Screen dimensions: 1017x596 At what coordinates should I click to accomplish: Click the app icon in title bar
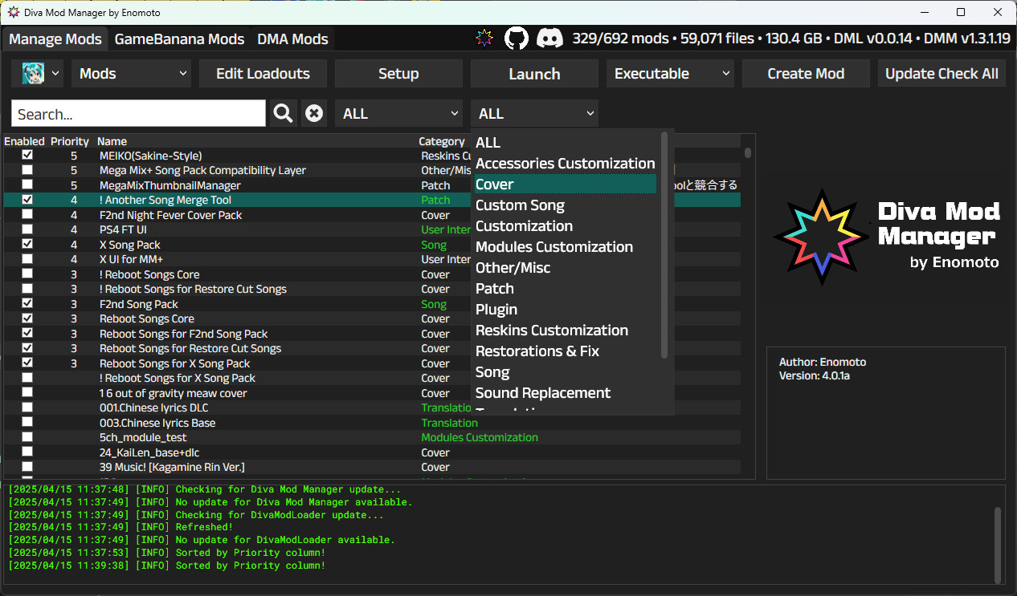[x=14, y=12]
